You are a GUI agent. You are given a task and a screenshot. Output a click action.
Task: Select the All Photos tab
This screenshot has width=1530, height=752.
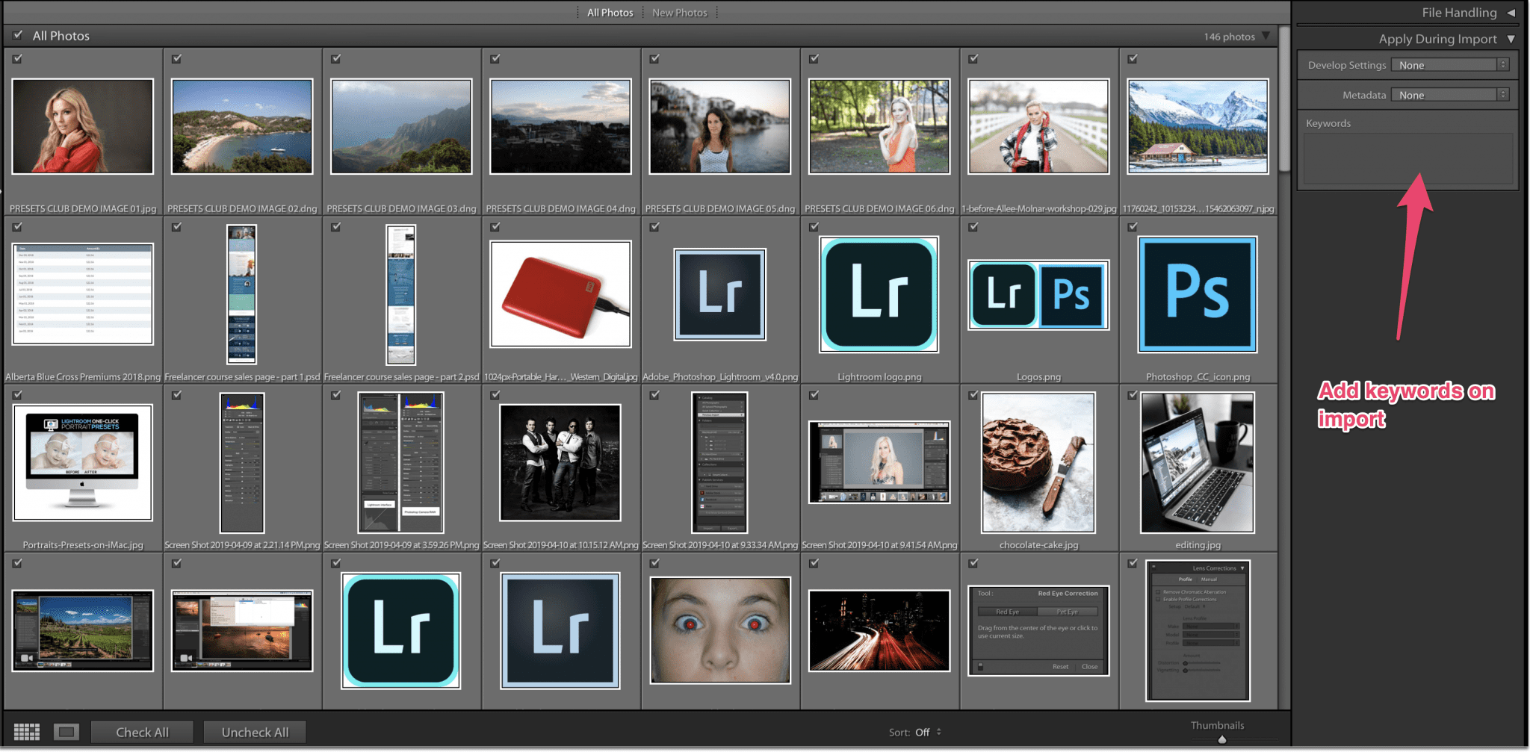pyautogui.click(x=609, y=12)
